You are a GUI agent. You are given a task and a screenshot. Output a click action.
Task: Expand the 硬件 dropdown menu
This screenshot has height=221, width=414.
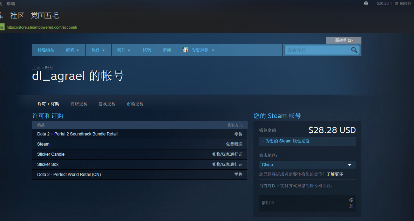click(124, 50)
